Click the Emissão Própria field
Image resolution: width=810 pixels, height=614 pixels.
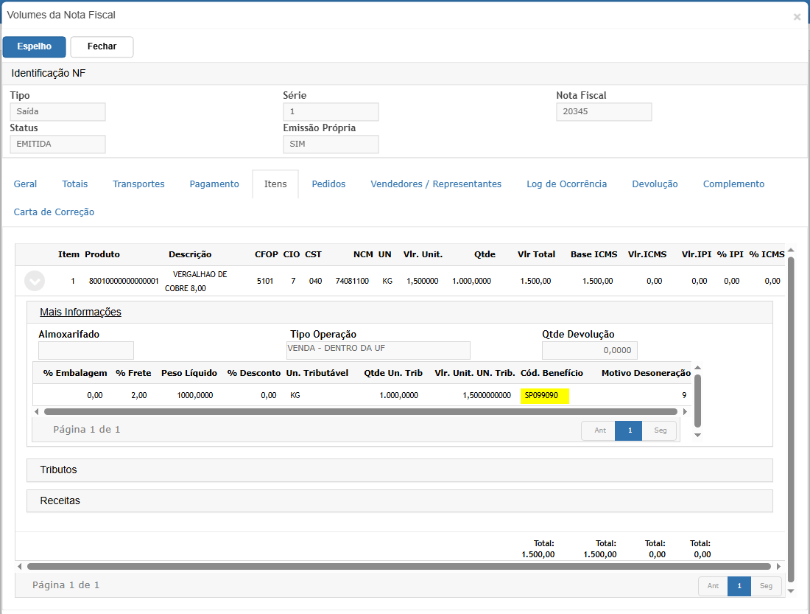[331, 144]
